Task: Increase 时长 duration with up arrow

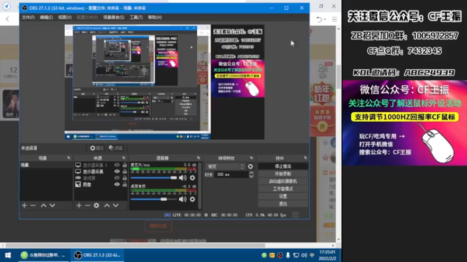Action: pos(252,172)
